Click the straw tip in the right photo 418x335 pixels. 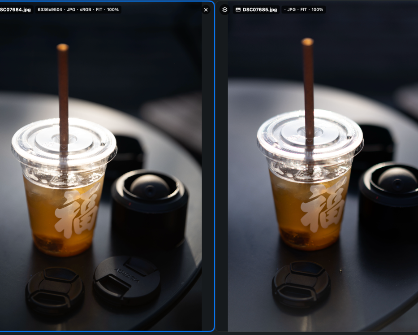click(x=307, y=42)
